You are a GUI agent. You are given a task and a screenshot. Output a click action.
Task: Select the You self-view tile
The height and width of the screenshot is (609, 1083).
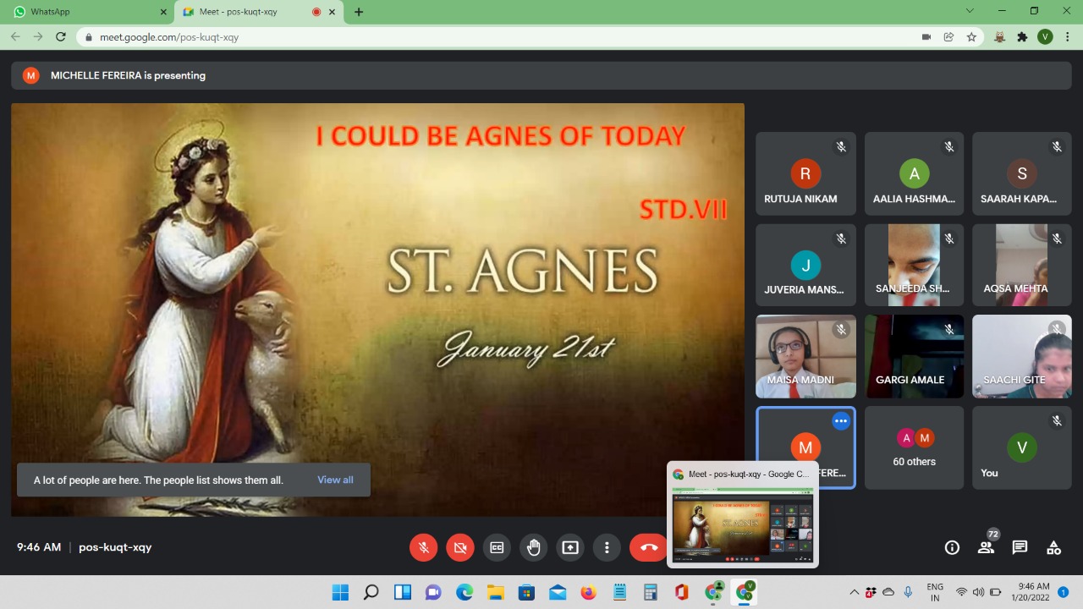point(1021,447)
